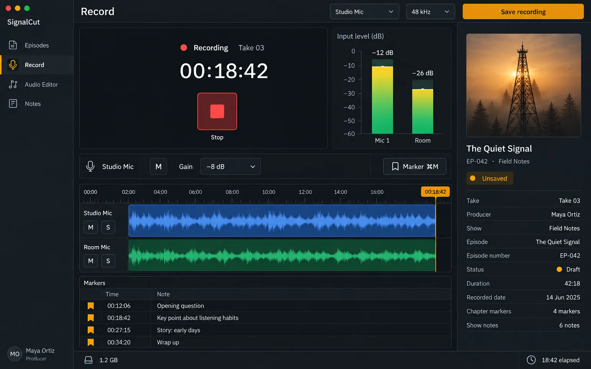The width and height of the screenshot is (591, 369).
Task: Open the Studio Mic input device dropdown
Action: (364, 12)
